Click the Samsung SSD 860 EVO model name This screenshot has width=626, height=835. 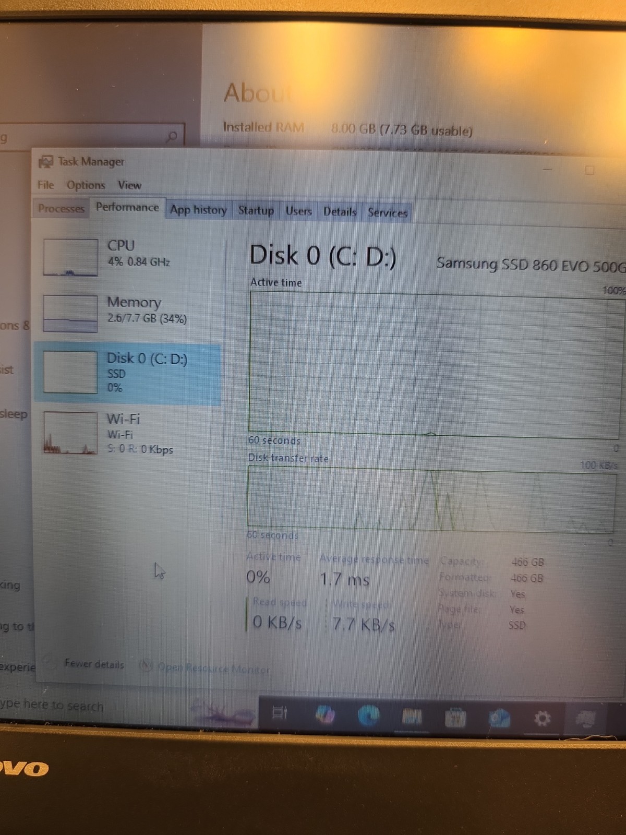[531, 264]
